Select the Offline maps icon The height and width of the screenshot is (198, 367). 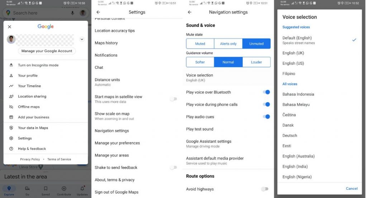coord(11,107)
